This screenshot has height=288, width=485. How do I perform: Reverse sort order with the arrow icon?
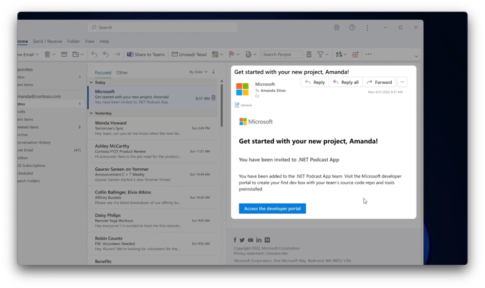pos(214,72)
